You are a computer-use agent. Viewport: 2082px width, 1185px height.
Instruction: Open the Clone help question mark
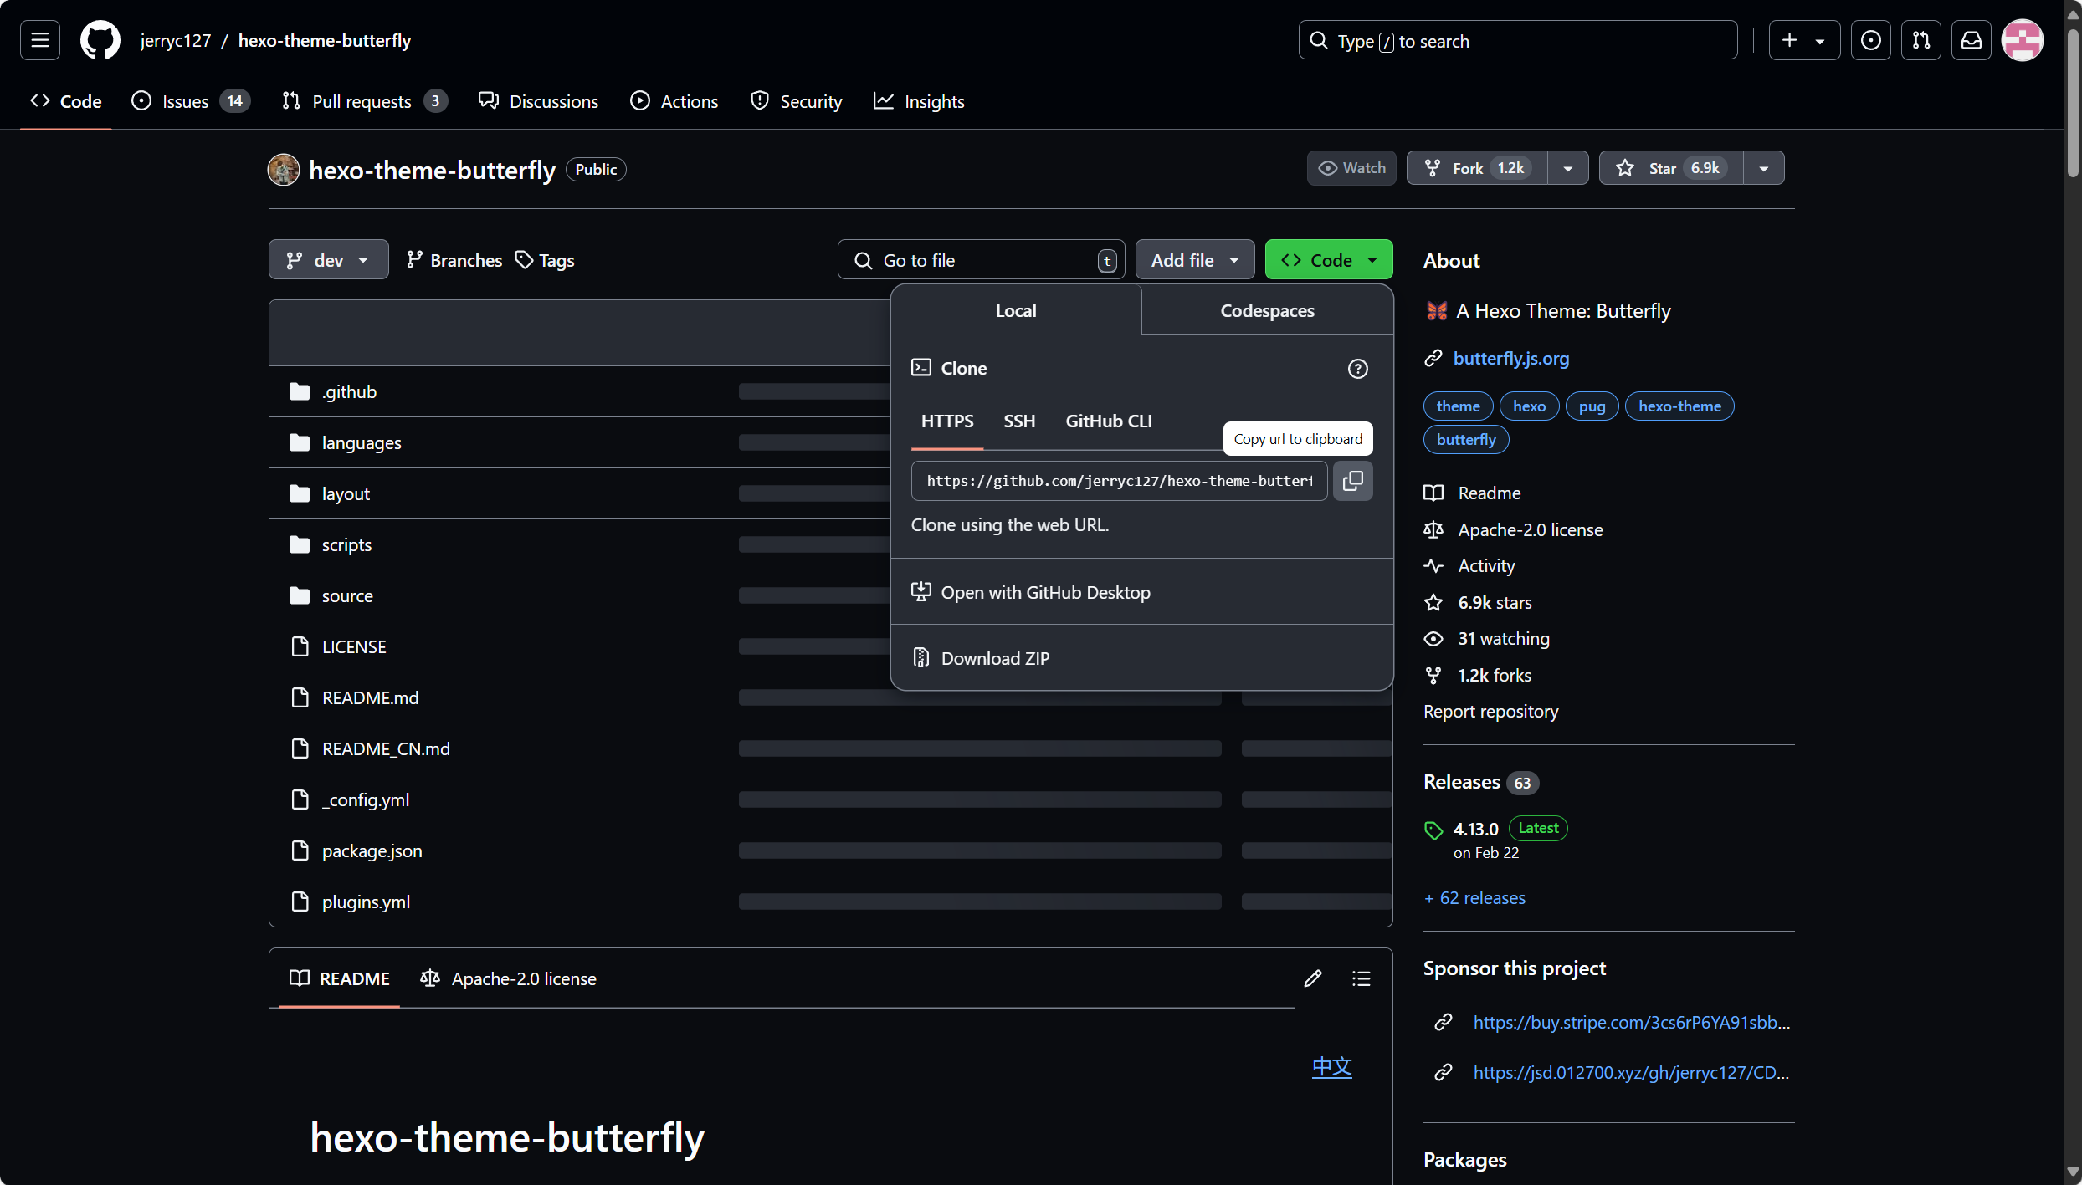(1357, 369)
